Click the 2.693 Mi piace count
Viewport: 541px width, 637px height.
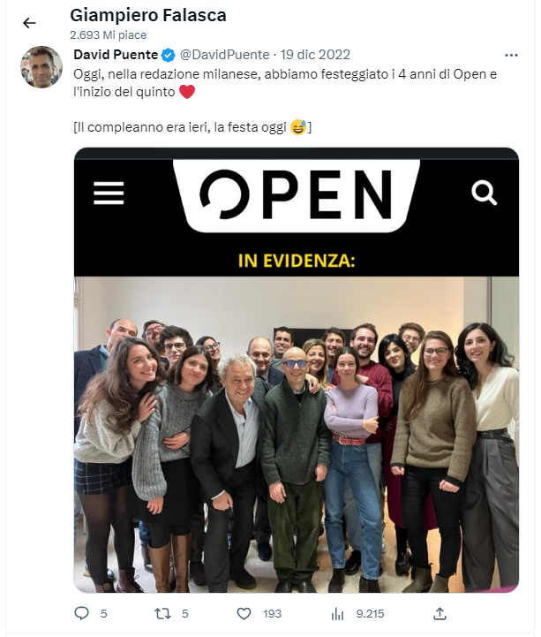[108, 35]
